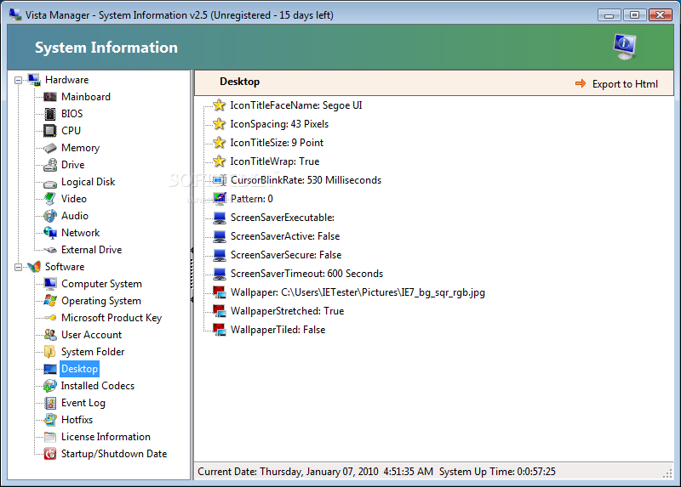Click Export to Html link
Screen dimensions: 681x487
(625, 83)
